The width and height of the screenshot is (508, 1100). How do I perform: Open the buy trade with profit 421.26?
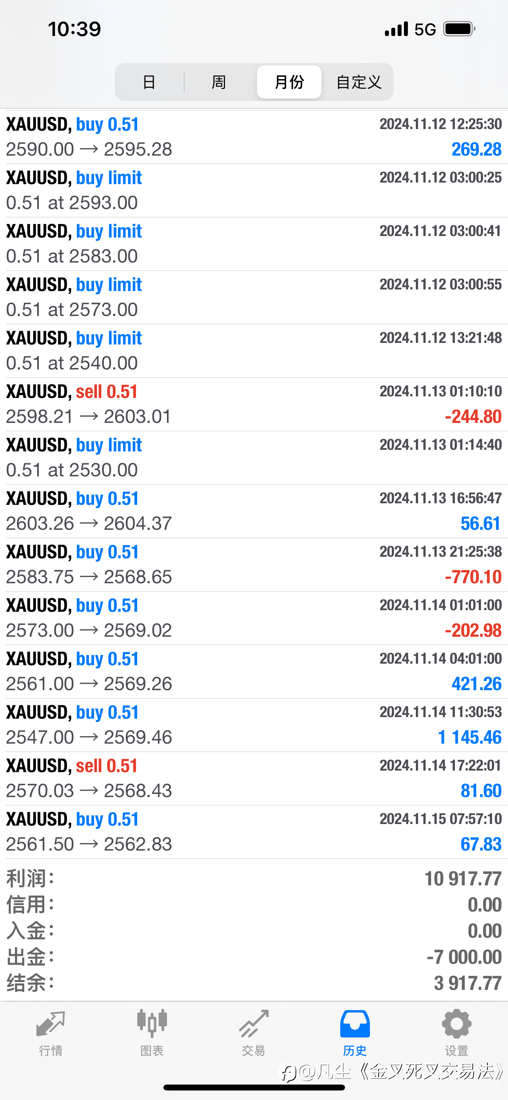(254, 672)
